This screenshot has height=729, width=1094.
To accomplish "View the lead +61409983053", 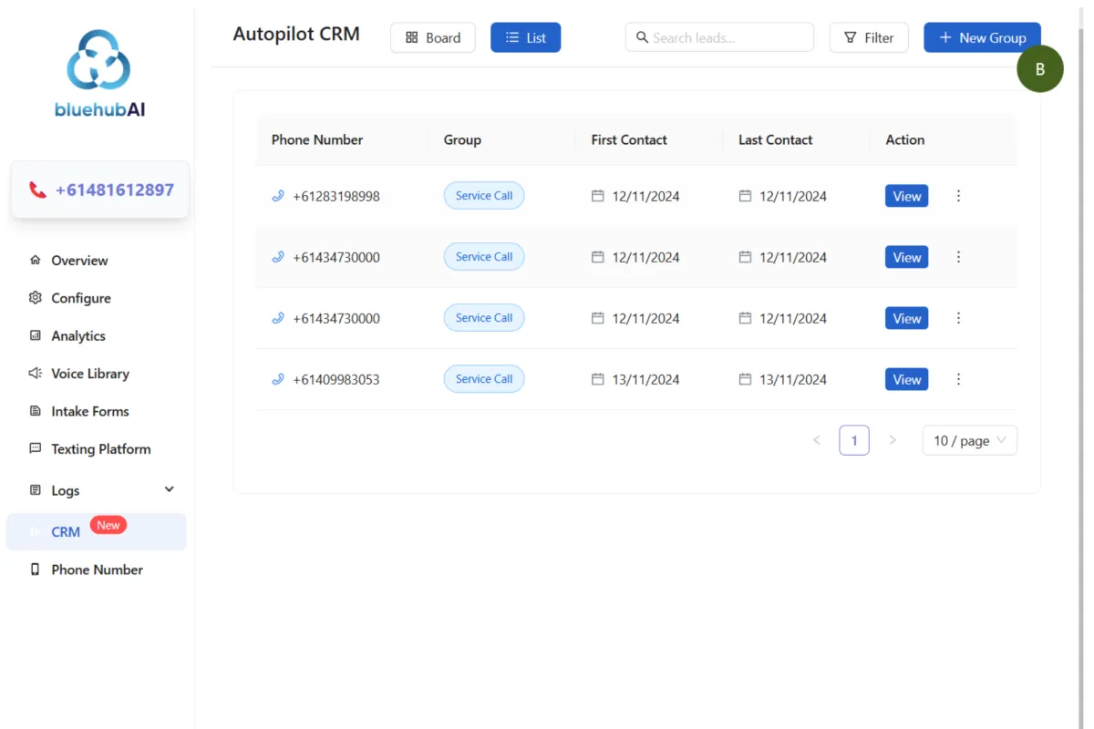I will 906,379.
